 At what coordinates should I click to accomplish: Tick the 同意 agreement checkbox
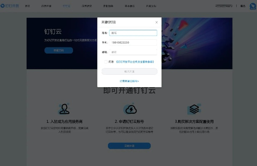pyautogui.click(x=106, y=61)
